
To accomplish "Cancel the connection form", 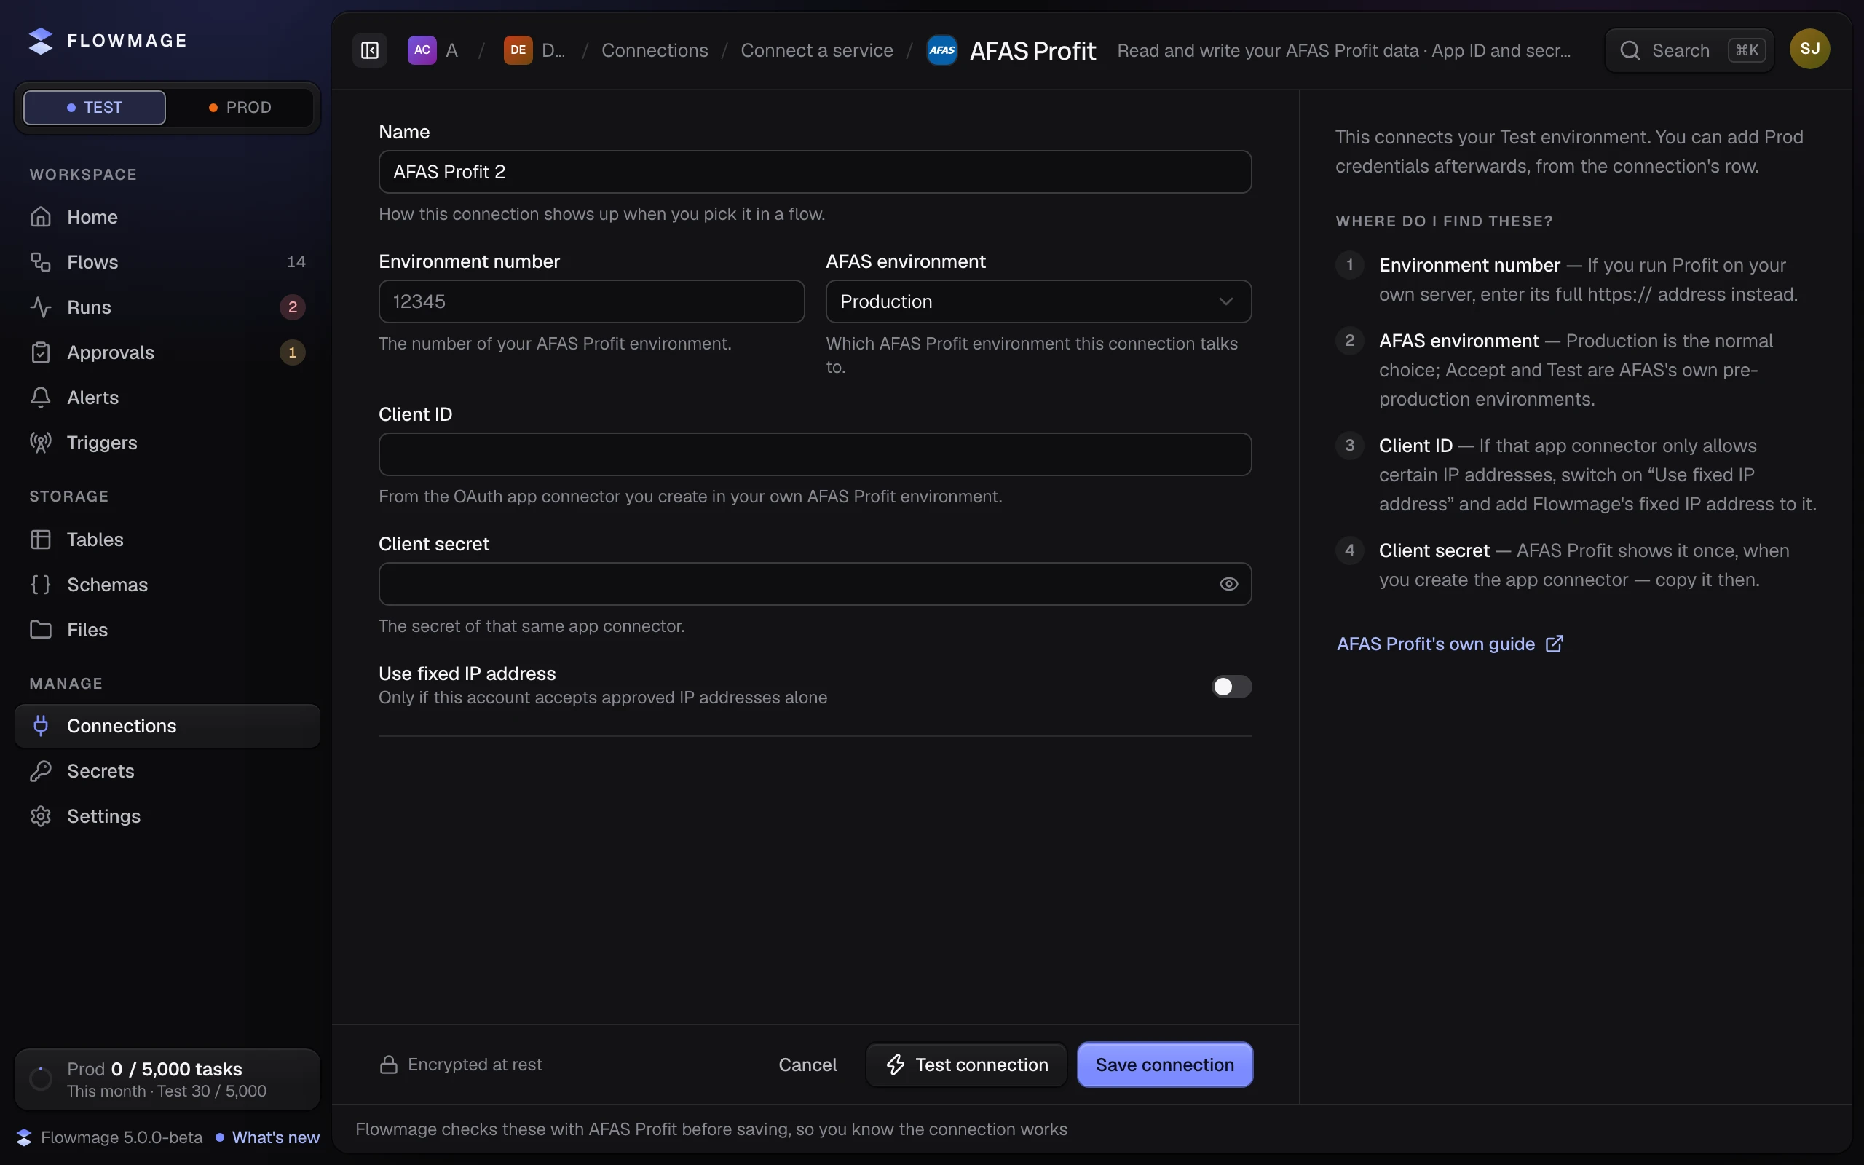I will [x=807, y=1065].
